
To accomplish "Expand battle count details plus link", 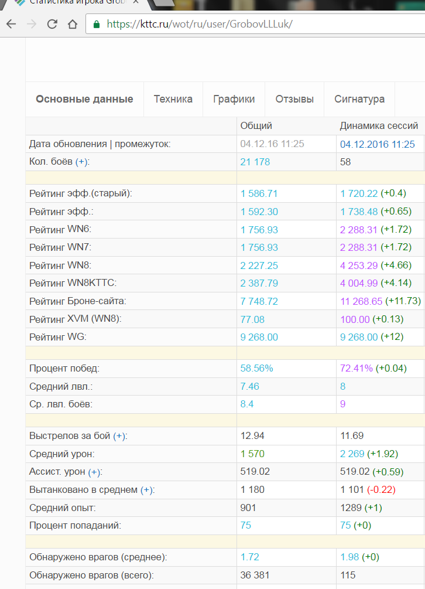I will 81,162.
